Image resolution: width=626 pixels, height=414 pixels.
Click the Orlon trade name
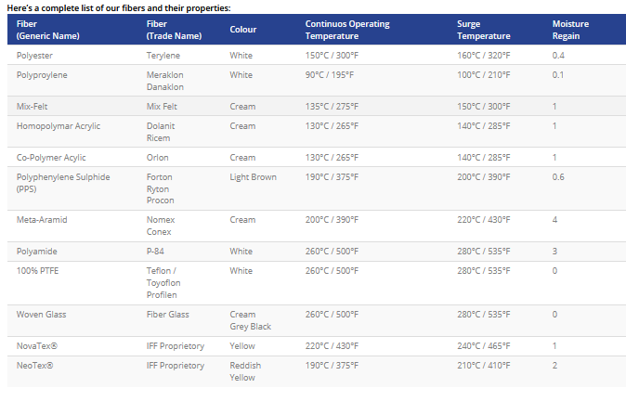[x=158, y=157]
